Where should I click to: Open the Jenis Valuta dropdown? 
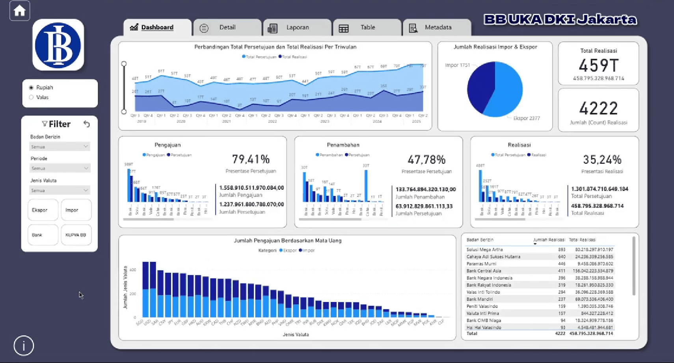point(60,190)
